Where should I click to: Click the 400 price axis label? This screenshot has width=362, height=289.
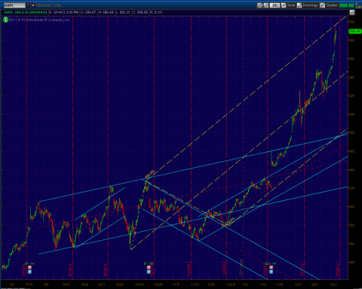click(x=352, y=207)
